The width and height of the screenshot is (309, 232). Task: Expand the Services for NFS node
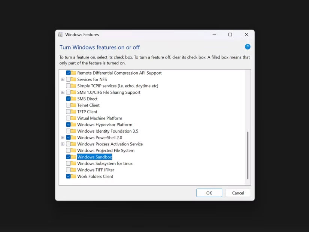(x=63, y=79)
